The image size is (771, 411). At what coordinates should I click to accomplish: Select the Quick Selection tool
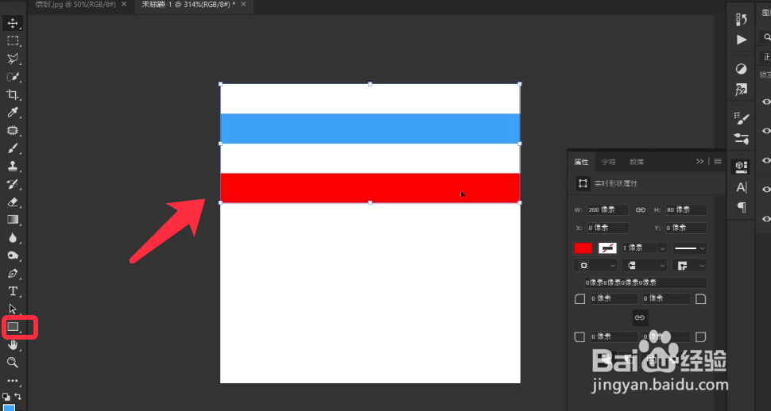(13, 77)
